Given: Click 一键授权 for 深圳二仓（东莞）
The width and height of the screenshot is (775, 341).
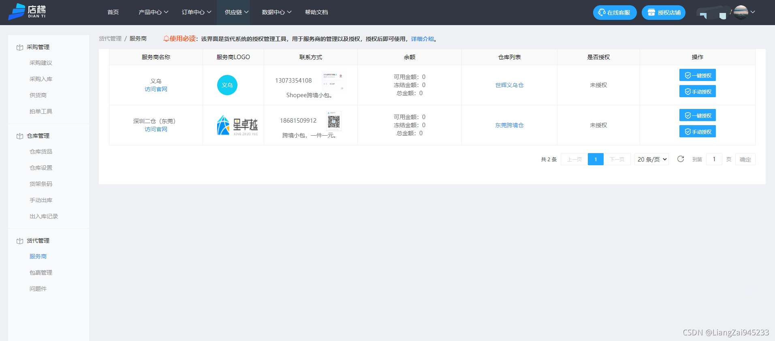Looking at the screenshot, I should pos(698,115).
